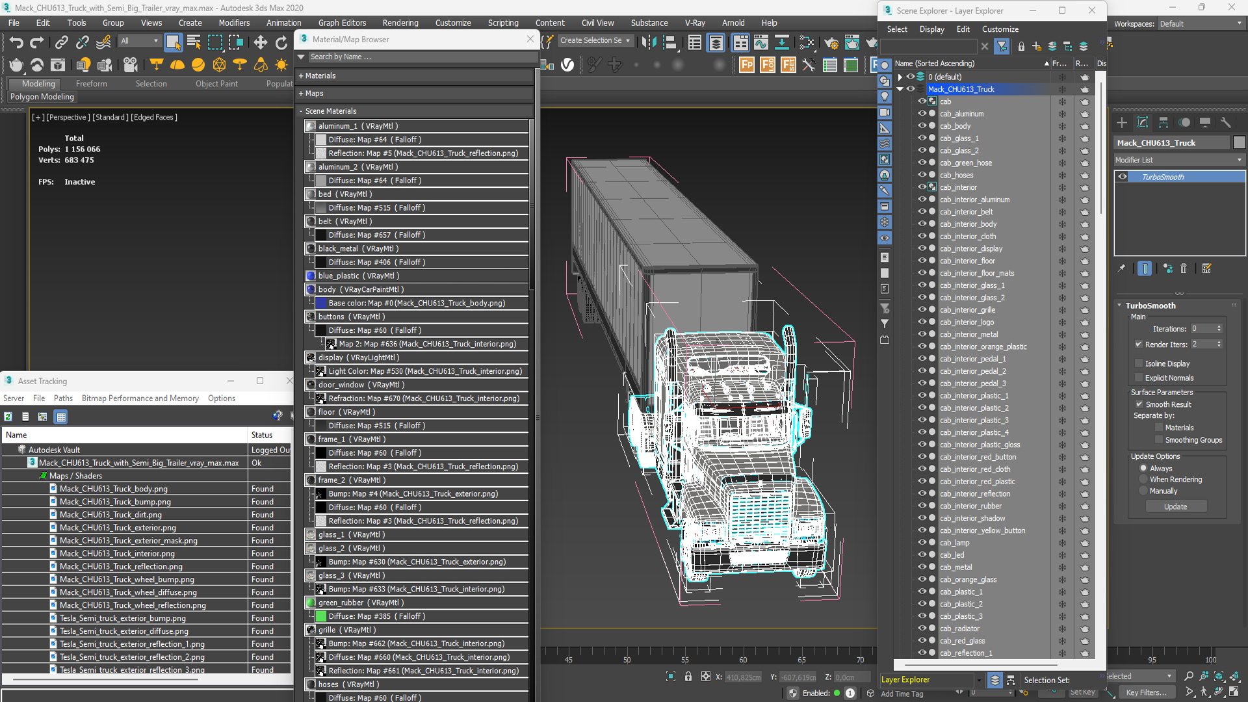Uncheck the Render Iters checkbox

(x=1139, y=344)
